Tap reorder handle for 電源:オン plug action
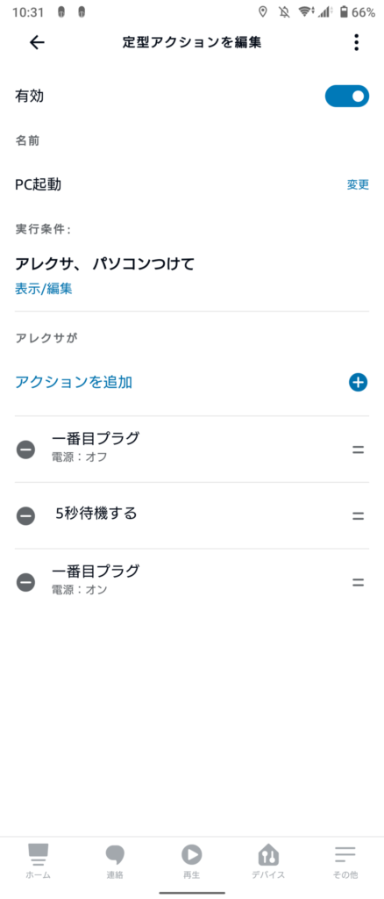Viewport: 384px width, 899px height. [359, 583]
